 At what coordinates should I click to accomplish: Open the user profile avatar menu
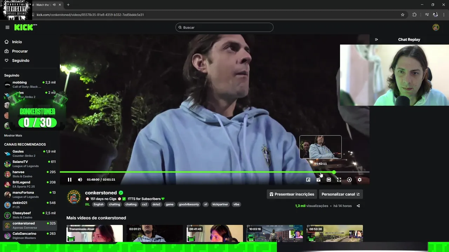(436, 27)
